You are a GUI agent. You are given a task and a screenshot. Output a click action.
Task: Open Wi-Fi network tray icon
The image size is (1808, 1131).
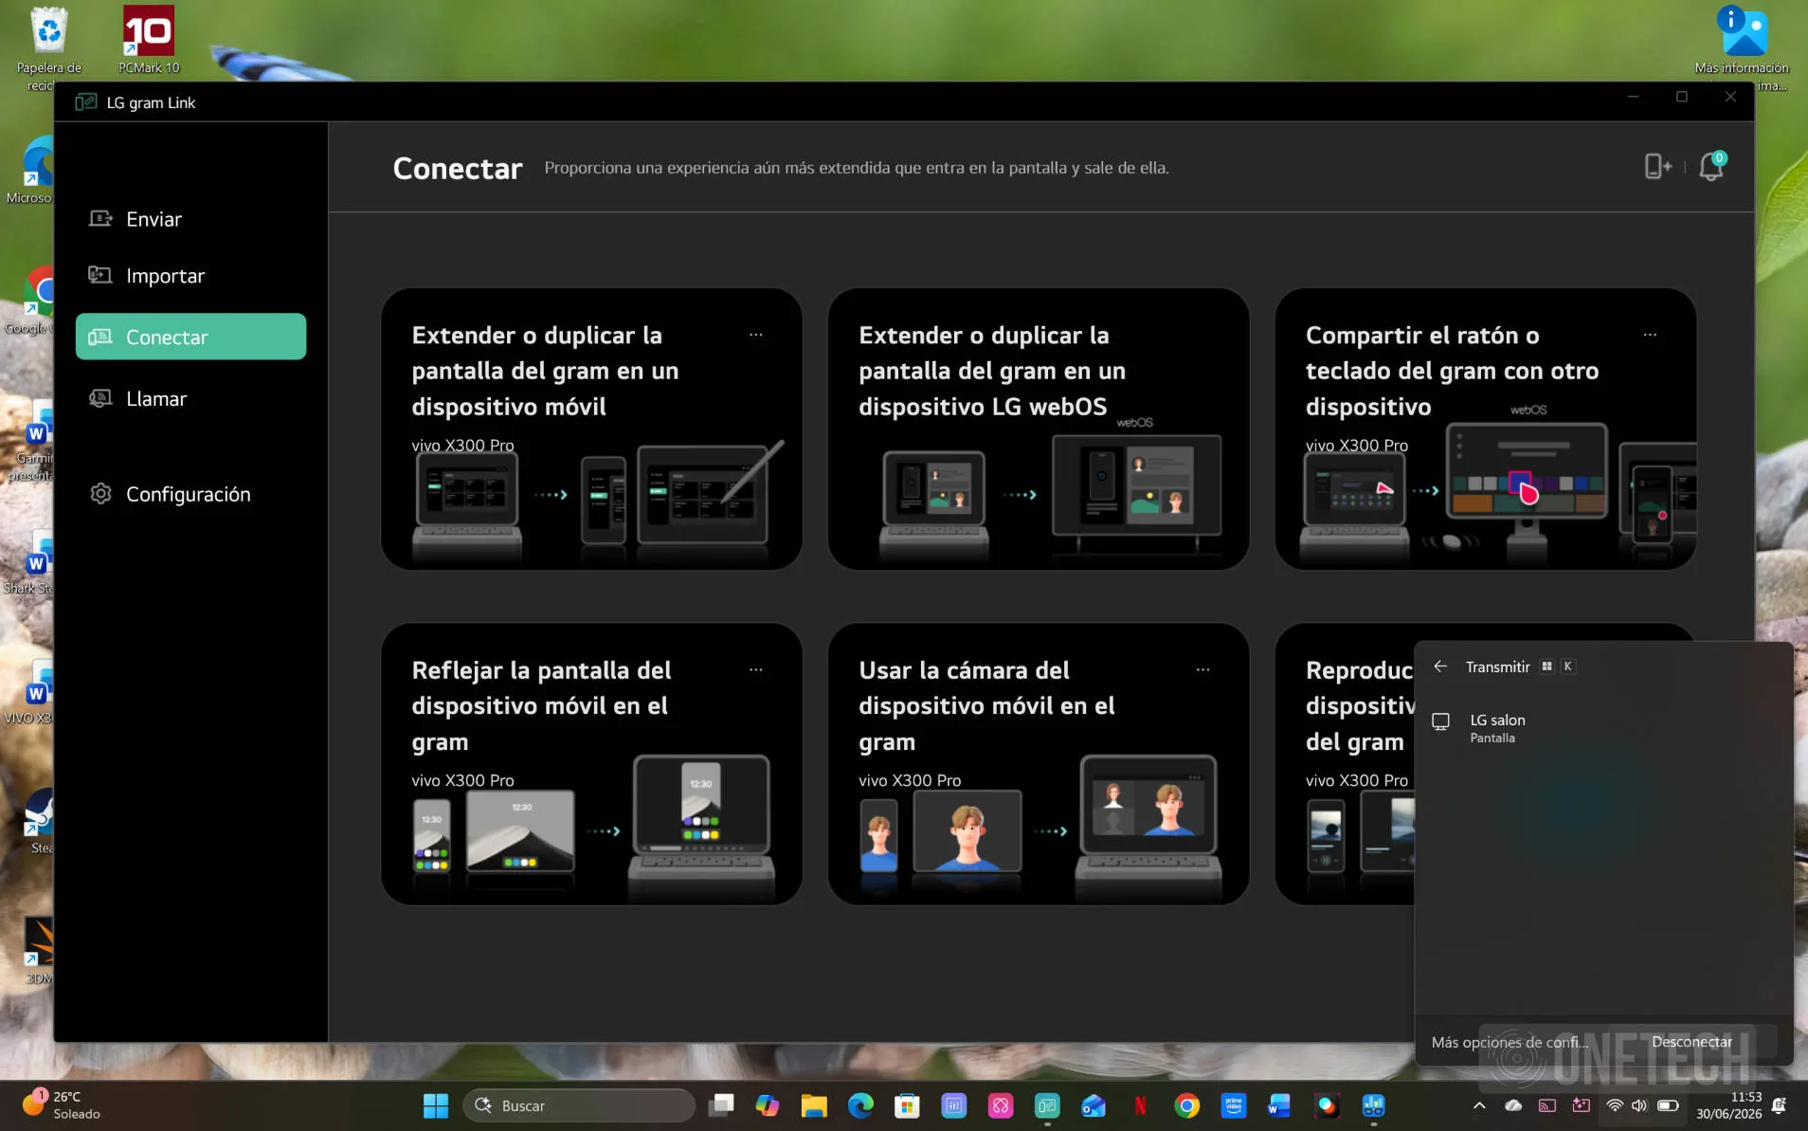[x=1615, y=1105]
